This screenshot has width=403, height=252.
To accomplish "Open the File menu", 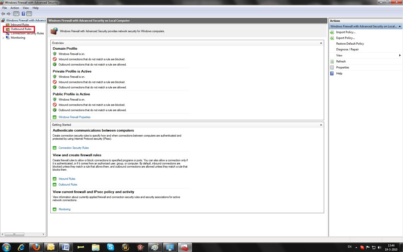I will [x=5, y=8].
